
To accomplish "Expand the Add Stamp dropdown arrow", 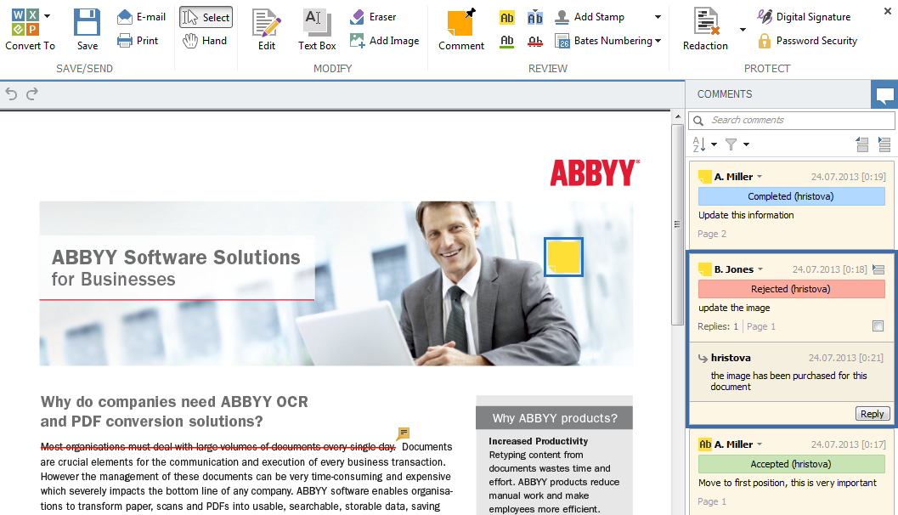I will pos(658,17).
